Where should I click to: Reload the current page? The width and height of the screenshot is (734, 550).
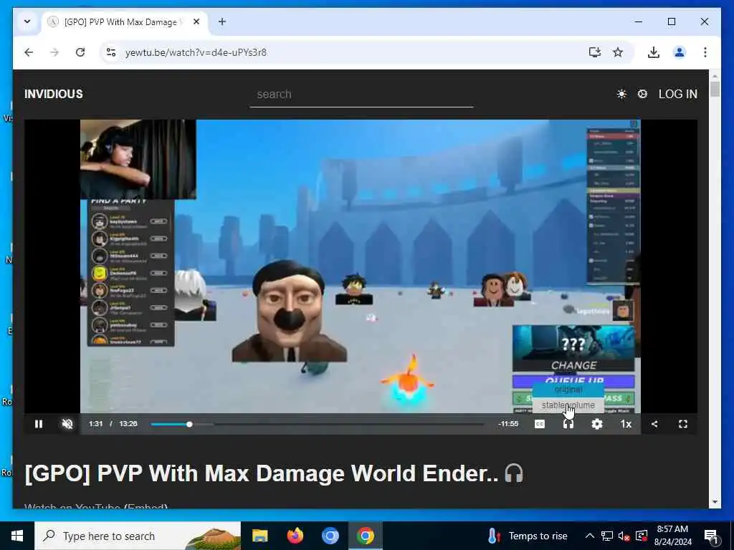(80, 52)
